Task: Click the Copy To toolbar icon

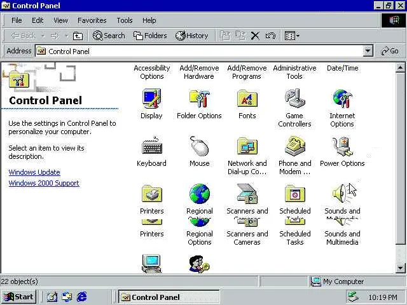Action: [x=240, y=36]
